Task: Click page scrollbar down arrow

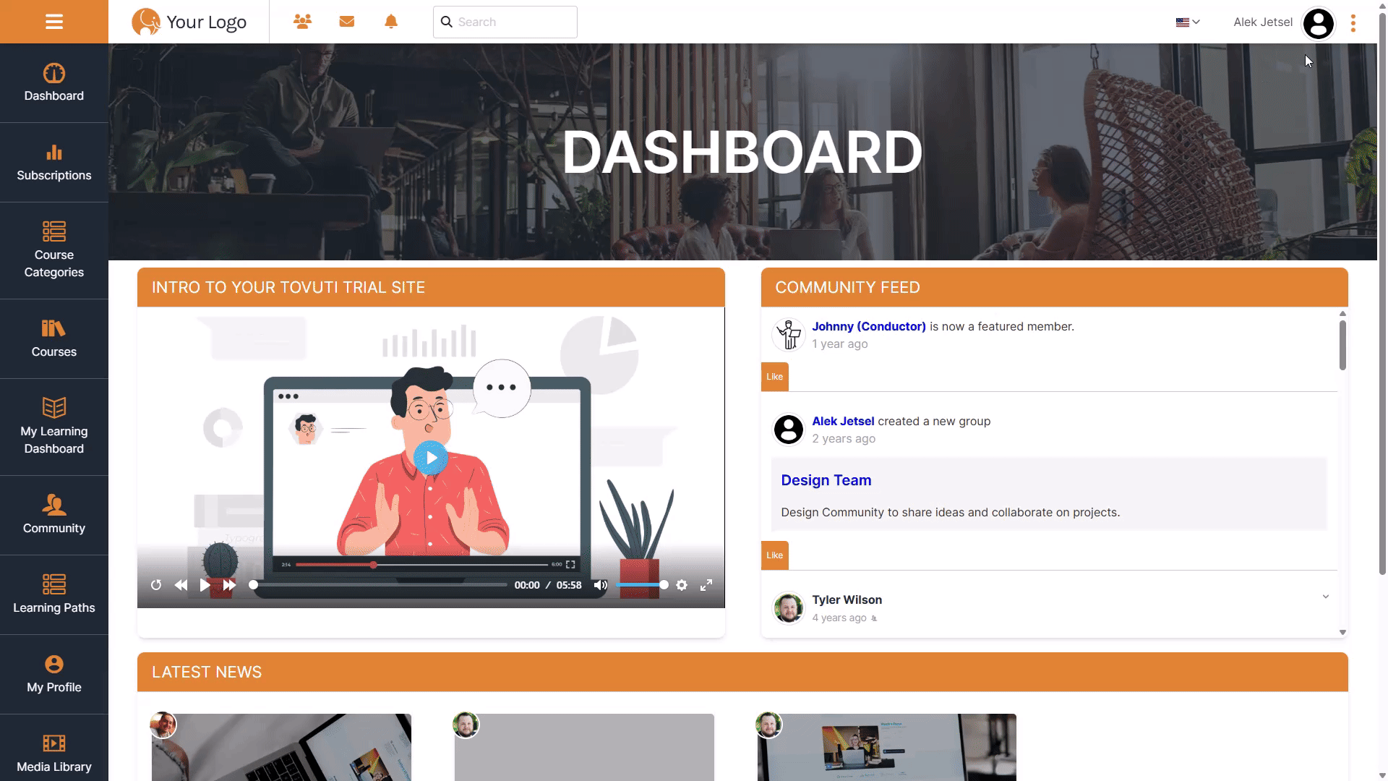Action: [1382, 775]
